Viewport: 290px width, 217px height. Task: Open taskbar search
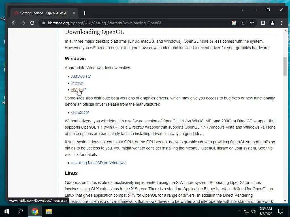[20, 211]
